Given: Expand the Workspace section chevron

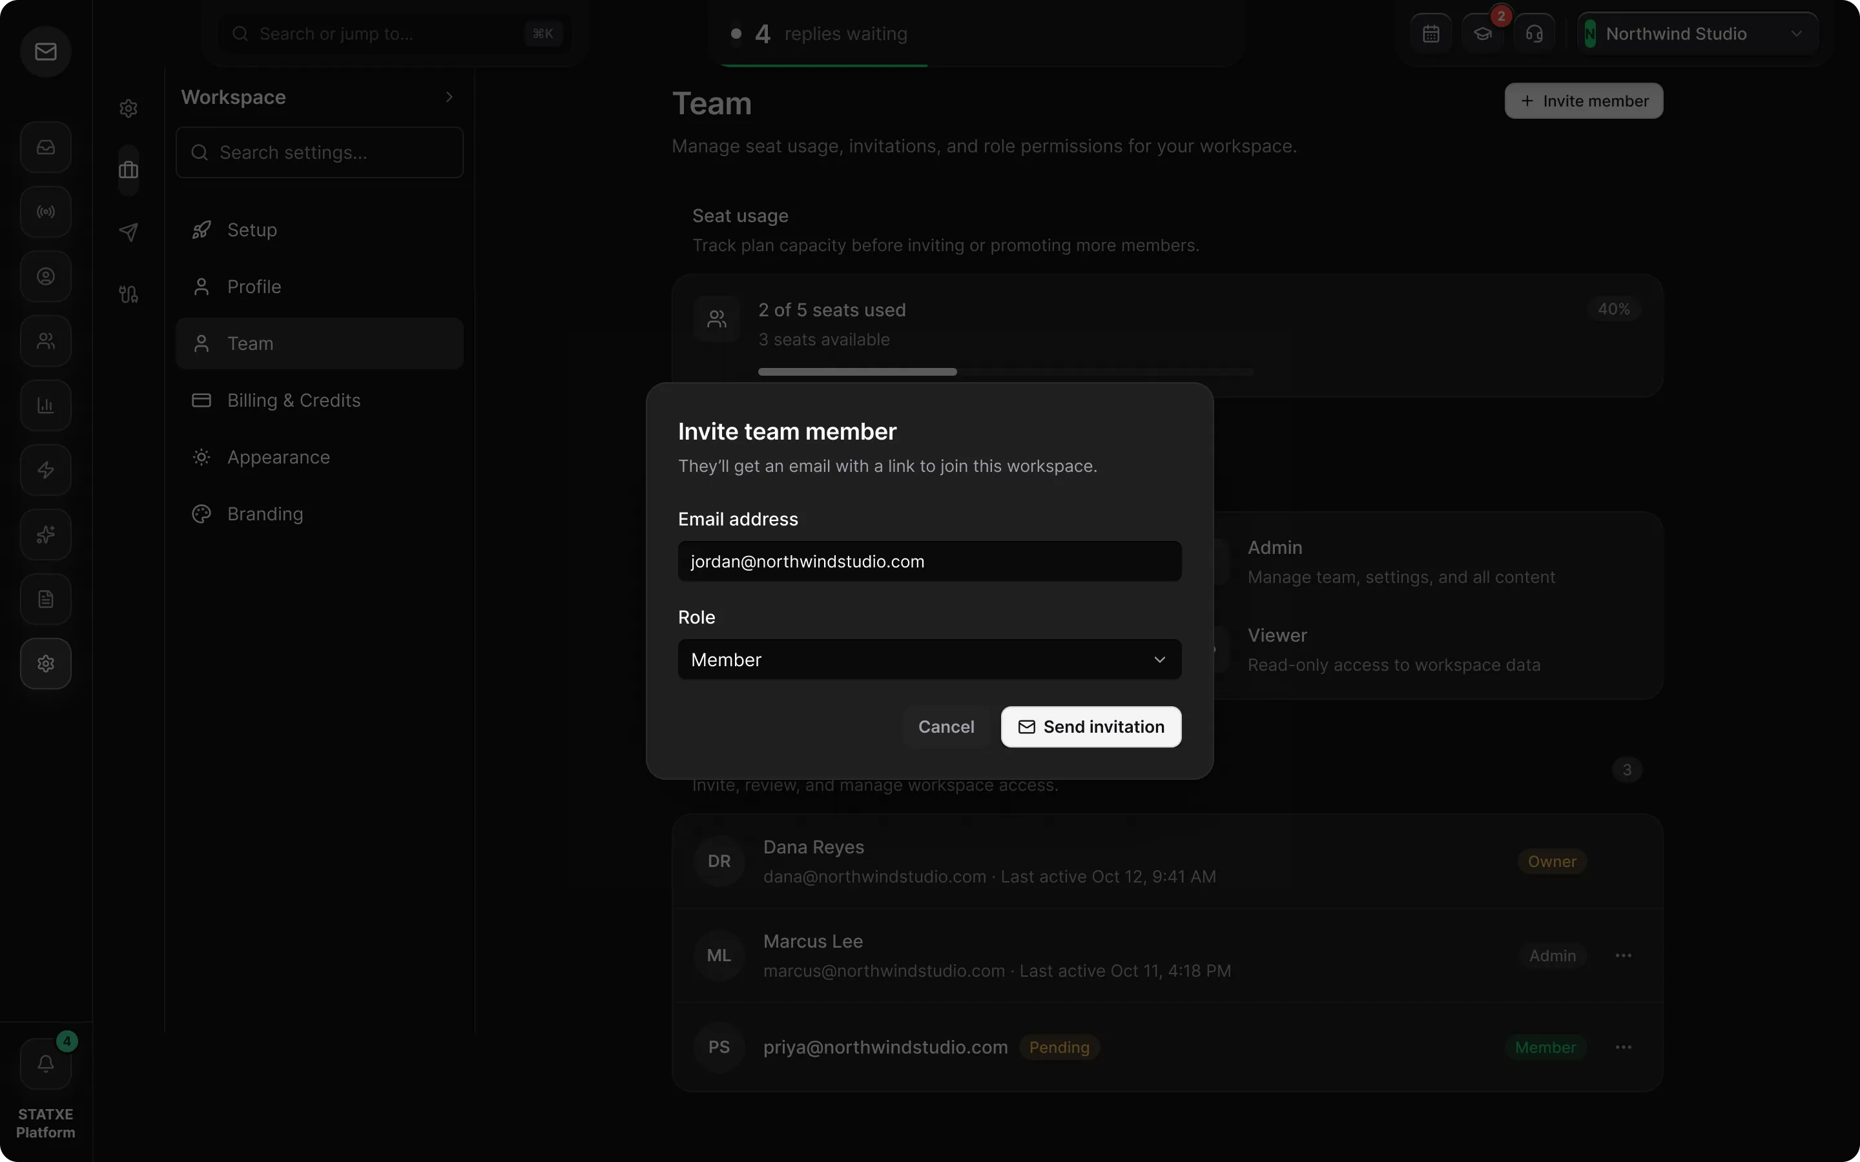Looking at the screenshot, I should [449, 97].
